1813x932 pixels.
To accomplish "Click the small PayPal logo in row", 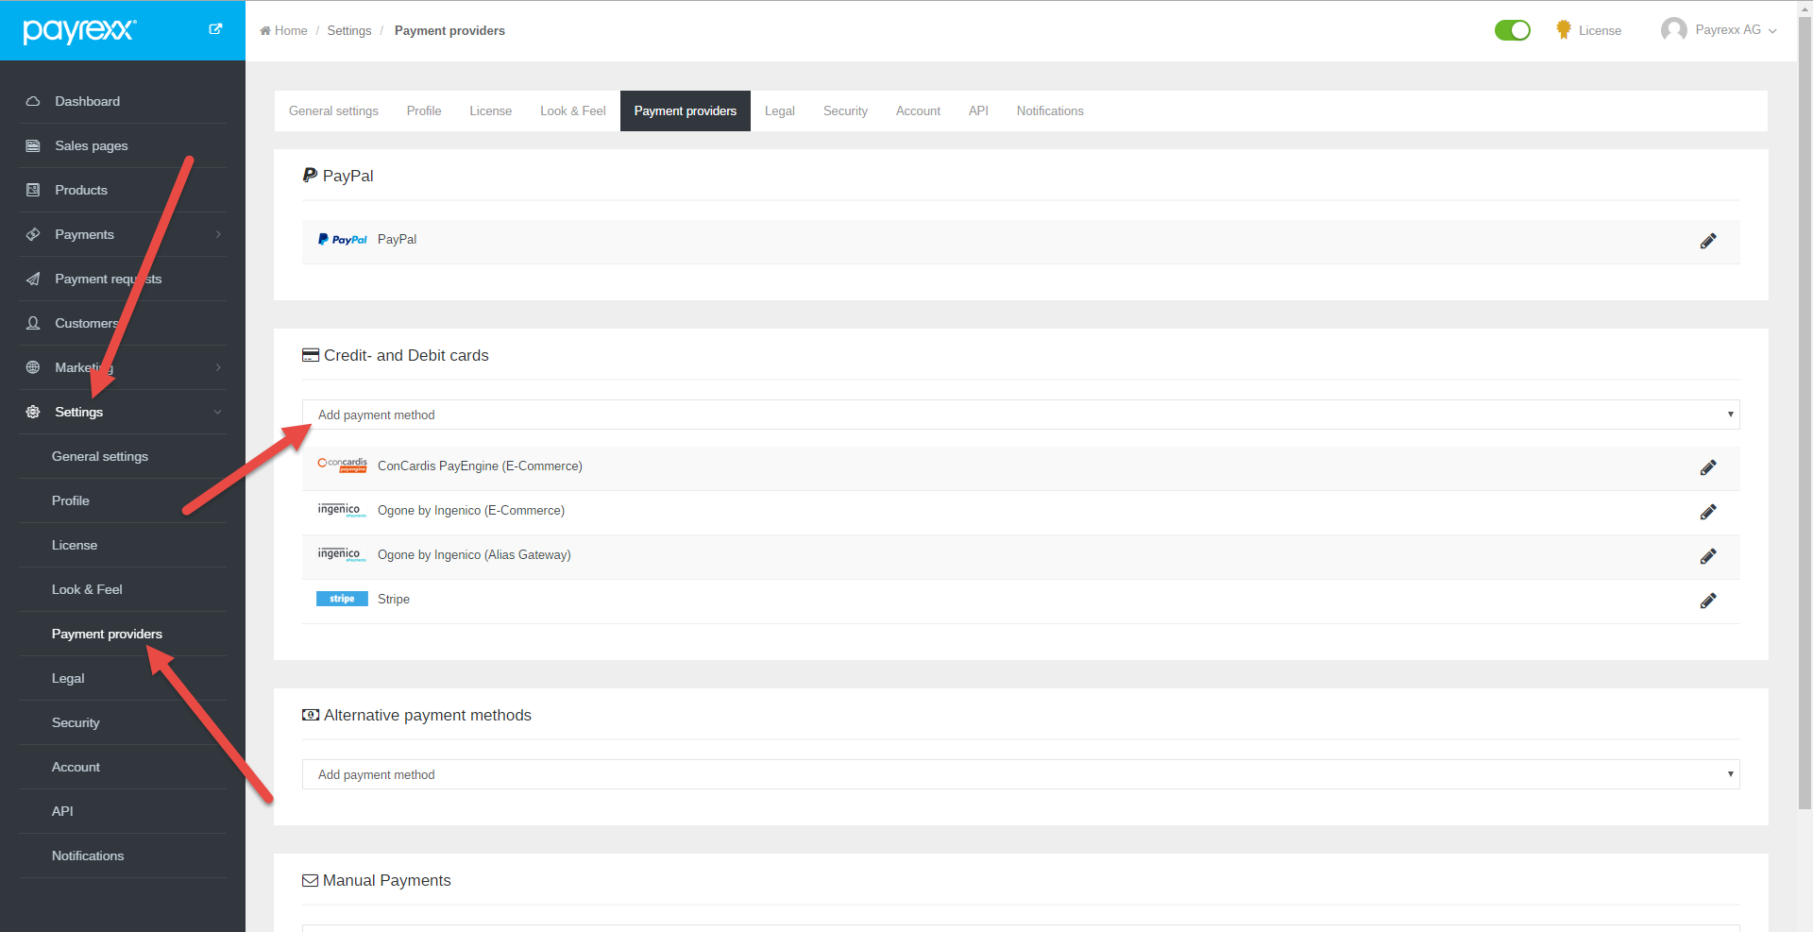I will click(342, 240).
